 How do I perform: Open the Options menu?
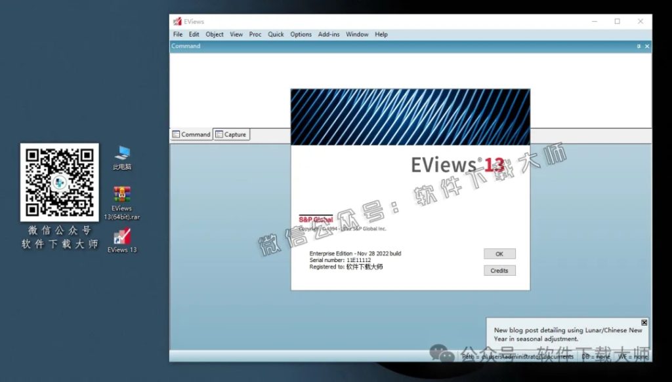tap(301, 34)
